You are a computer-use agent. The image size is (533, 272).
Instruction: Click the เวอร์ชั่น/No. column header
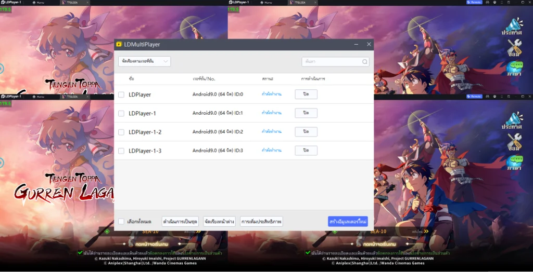(204, 79)
